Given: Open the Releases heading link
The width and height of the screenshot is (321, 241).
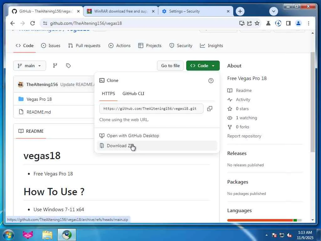Looking at the screenshot, I should (x=237, y=153).
